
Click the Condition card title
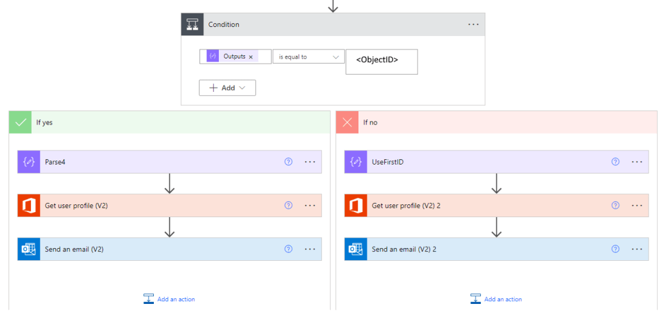coord(223,24)
